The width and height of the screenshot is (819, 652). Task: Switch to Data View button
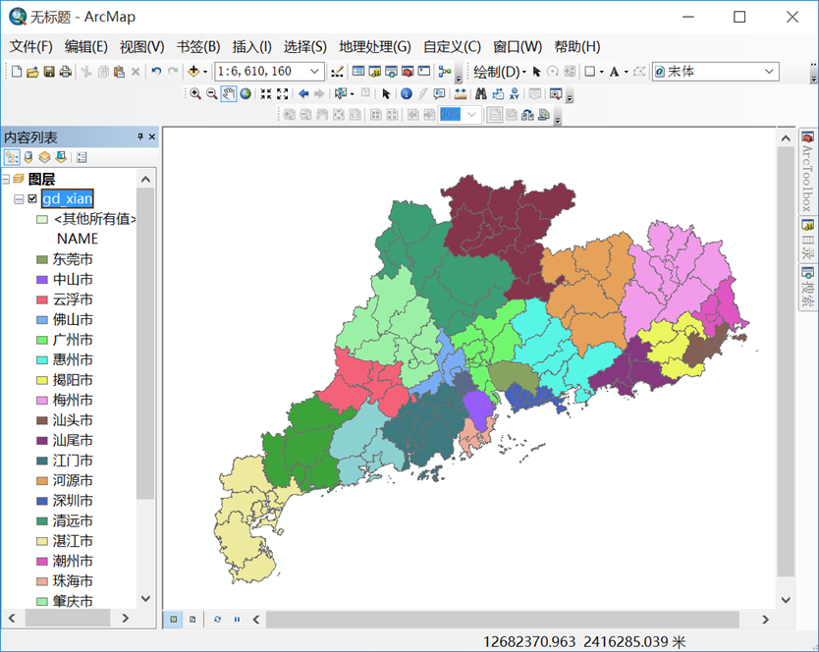tap(173, 619)
